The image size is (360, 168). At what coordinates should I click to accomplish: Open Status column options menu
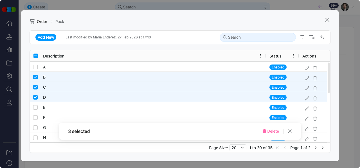click(293, 56)
